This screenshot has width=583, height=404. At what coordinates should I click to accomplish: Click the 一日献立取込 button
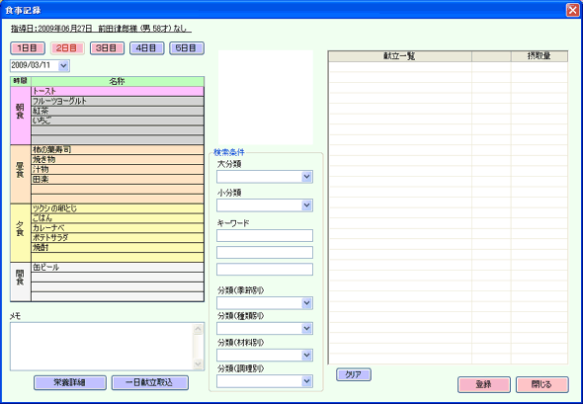(150, 382)
